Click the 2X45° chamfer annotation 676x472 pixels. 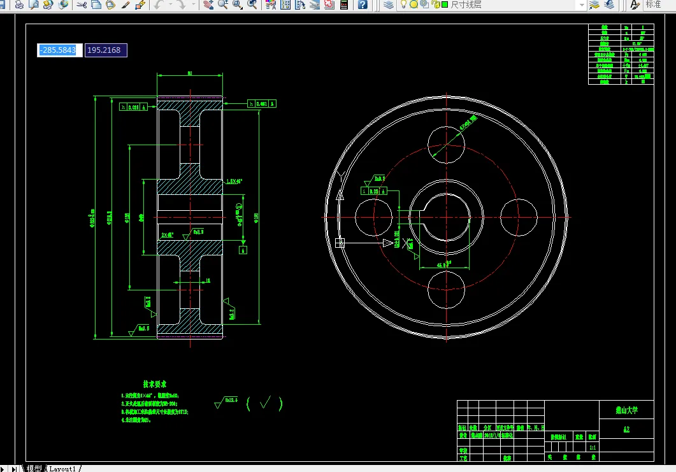click(168, 235)
